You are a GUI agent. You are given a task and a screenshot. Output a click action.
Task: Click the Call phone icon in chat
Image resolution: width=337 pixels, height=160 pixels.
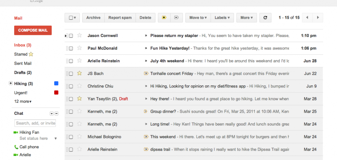[16, 147]
